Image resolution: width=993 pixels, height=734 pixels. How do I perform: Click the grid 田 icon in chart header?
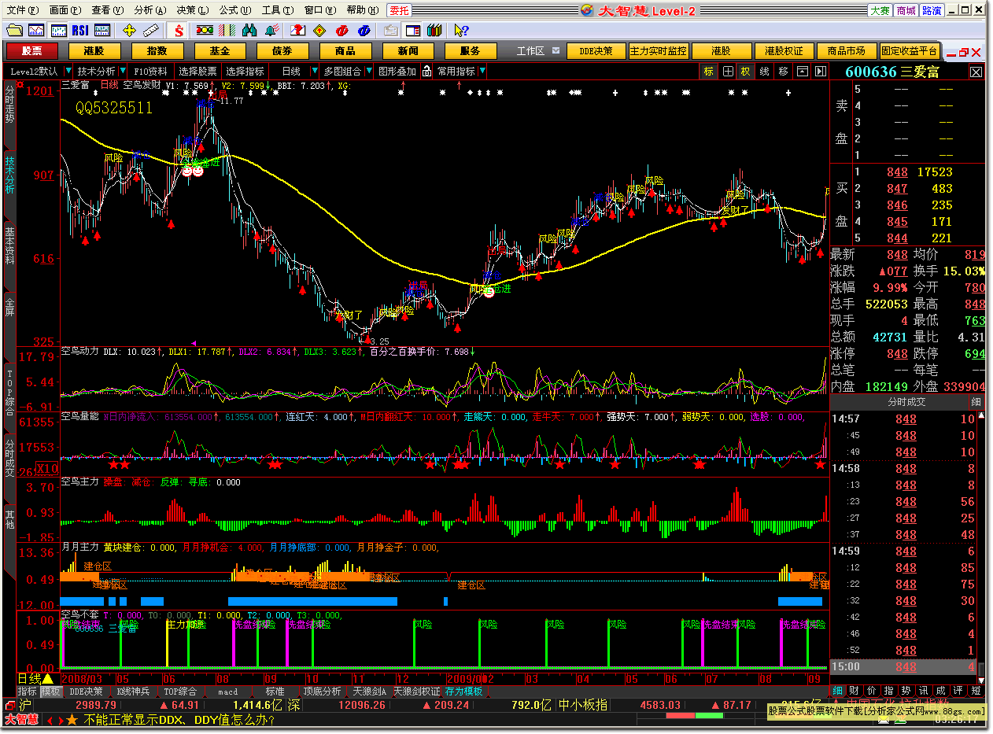(x=728, y=71)
